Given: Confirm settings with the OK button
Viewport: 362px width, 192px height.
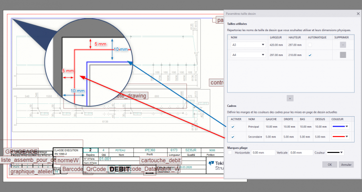Looking at the screenshot, I should [330, 165].
